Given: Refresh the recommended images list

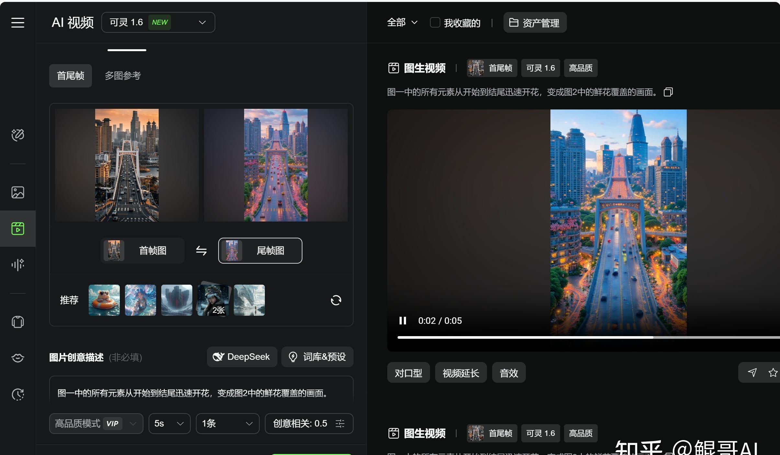Looking at the screenshot, I should (x=336, y=300).
